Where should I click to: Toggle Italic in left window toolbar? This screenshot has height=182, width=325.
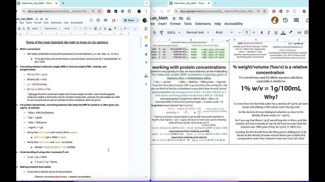click(100, 29)
